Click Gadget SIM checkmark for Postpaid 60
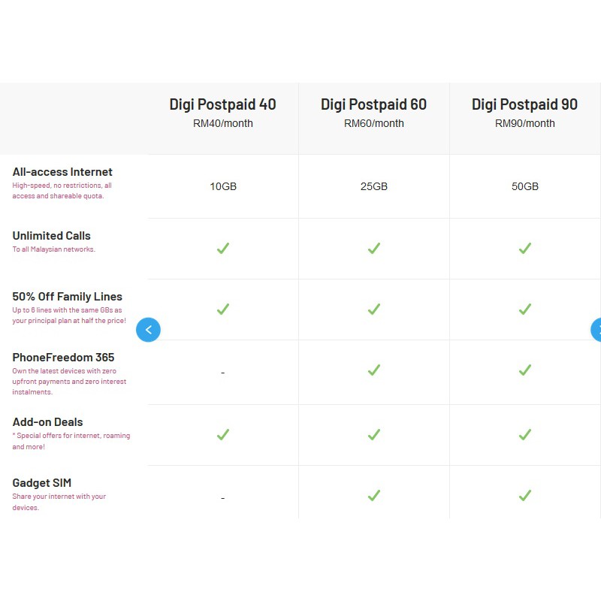Image resolution: width=601 pixels, height=601 pixels. click(x=374, y=496)
